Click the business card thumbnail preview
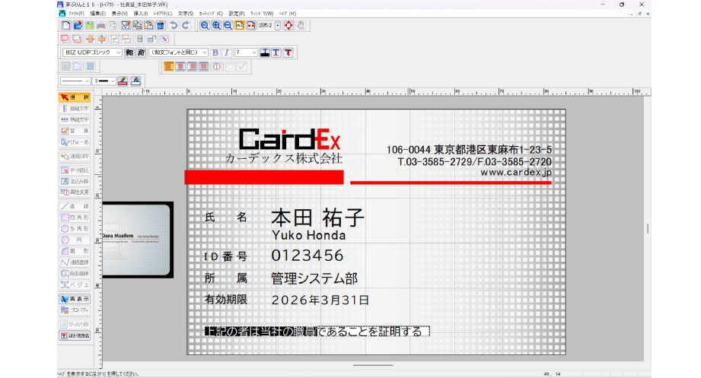The width and height of the screenshot is (701, 378). click(138, 240)
